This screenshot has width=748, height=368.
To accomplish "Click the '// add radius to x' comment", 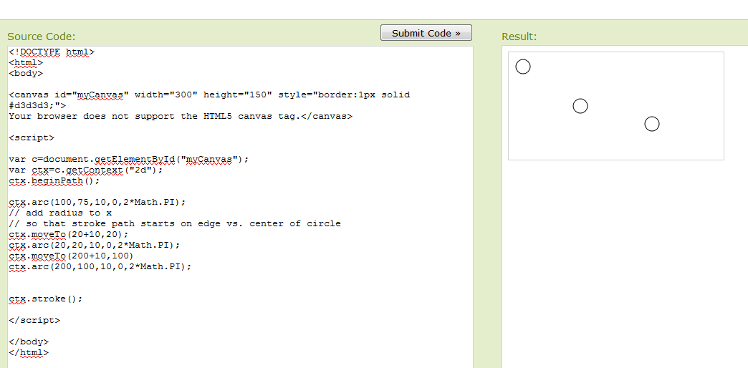I will [x=60, y=213].
